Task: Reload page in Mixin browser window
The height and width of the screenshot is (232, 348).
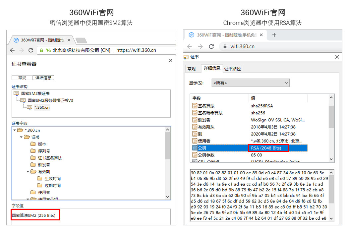Action: click(x=31, y=50)
